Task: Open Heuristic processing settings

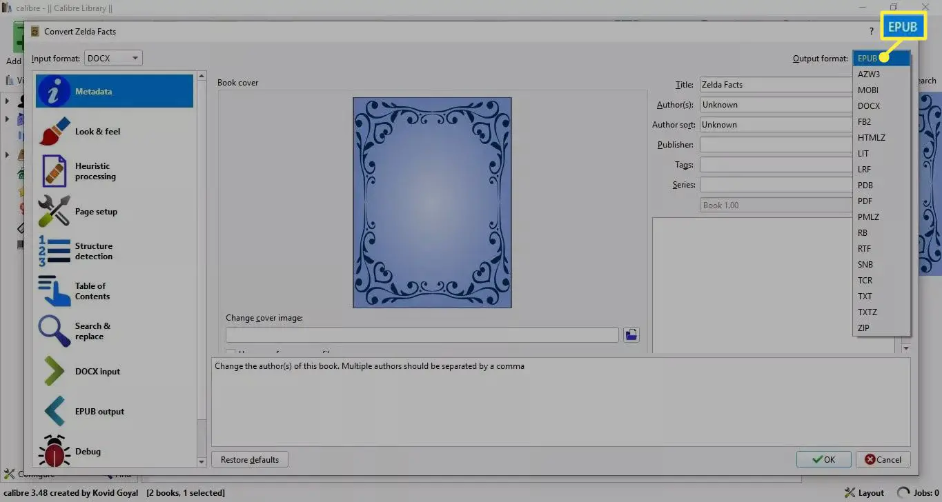Action: (x=115, y=171)
